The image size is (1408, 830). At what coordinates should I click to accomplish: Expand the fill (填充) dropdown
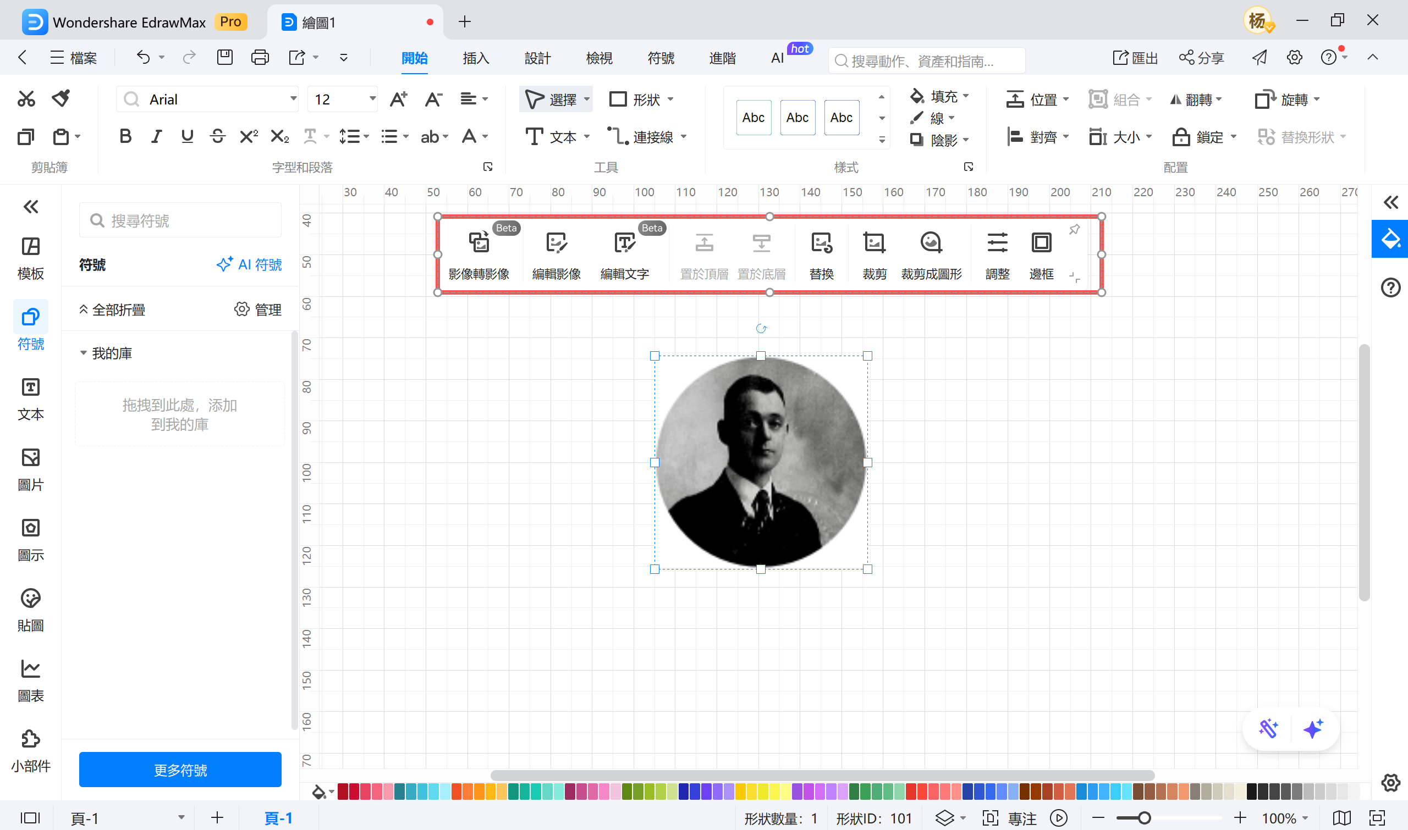[966, 96]
